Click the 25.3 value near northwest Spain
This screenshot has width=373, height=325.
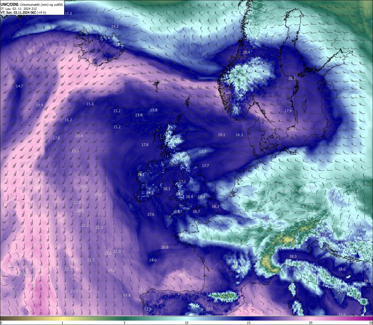pyautogui.click(x=142, y=290)
